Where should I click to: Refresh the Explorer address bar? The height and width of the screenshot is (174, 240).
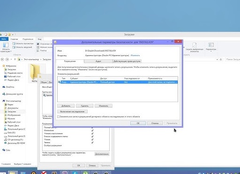click(221, 59)
